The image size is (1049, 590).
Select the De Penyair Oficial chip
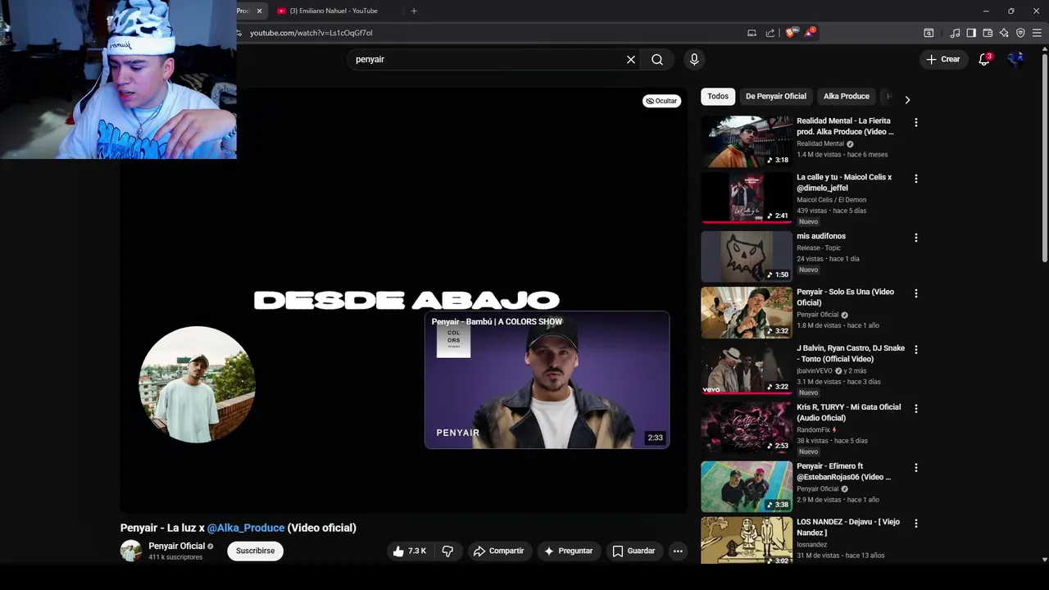[776, 96]
